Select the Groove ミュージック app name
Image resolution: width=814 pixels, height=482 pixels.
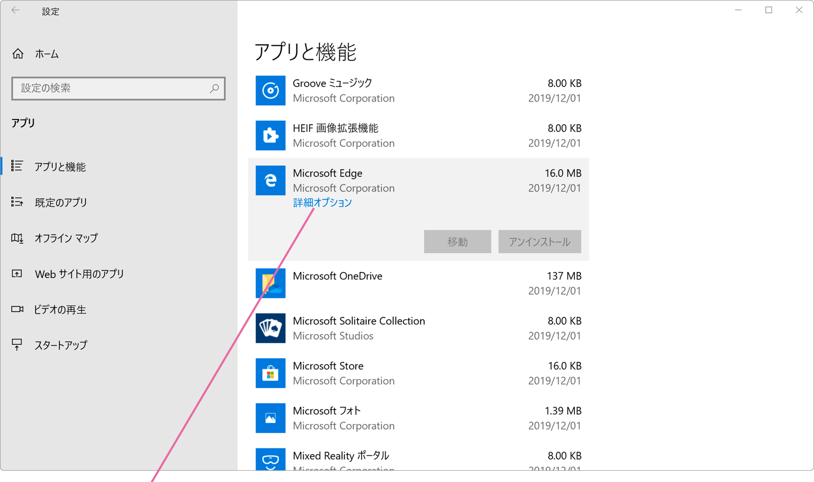332,83
